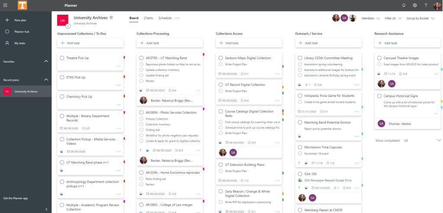Add task in Unprocessed Collections / To Dos
The width and height of the screenshot is (443, 213).
point(90,43)
